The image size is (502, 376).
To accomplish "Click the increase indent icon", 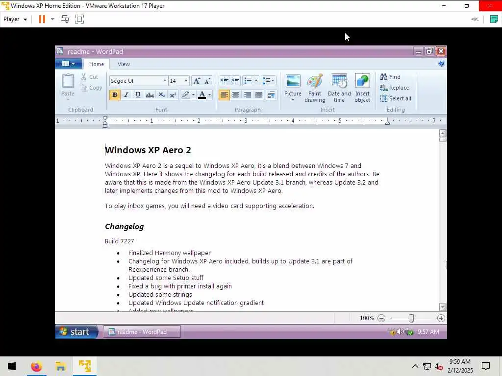I will (236, 81).
